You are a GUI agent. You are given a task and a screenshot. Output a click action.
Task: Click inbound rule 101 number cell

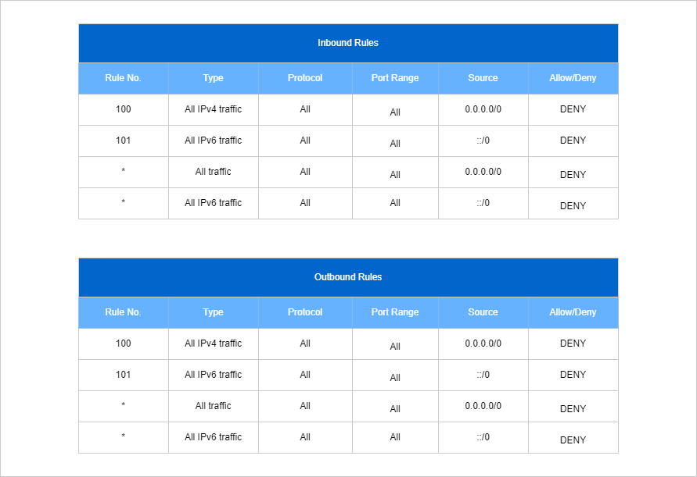click(x=123, y=141)
